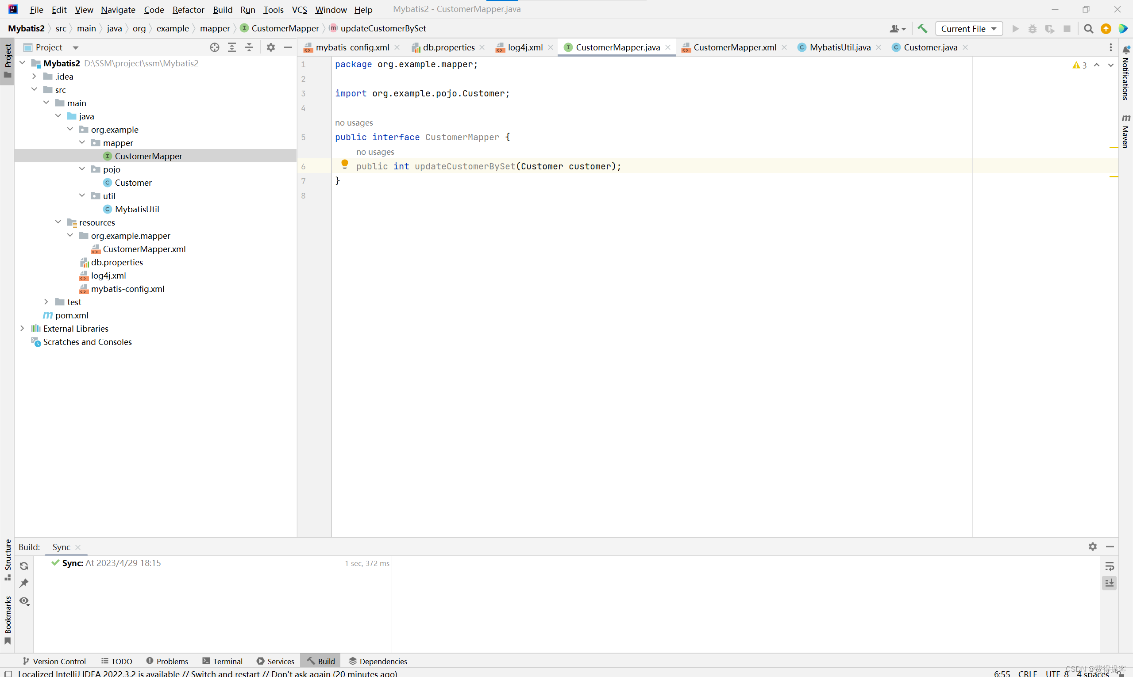1133x677 pixels.
Task: Expand the test folder
Action: point(46,302)
